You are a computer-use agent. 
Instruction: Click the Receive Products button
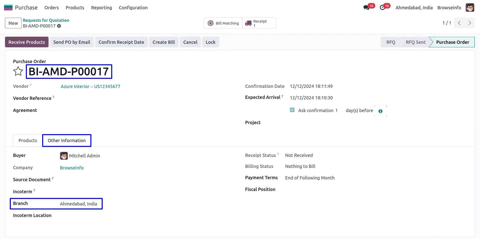point(27,42)
